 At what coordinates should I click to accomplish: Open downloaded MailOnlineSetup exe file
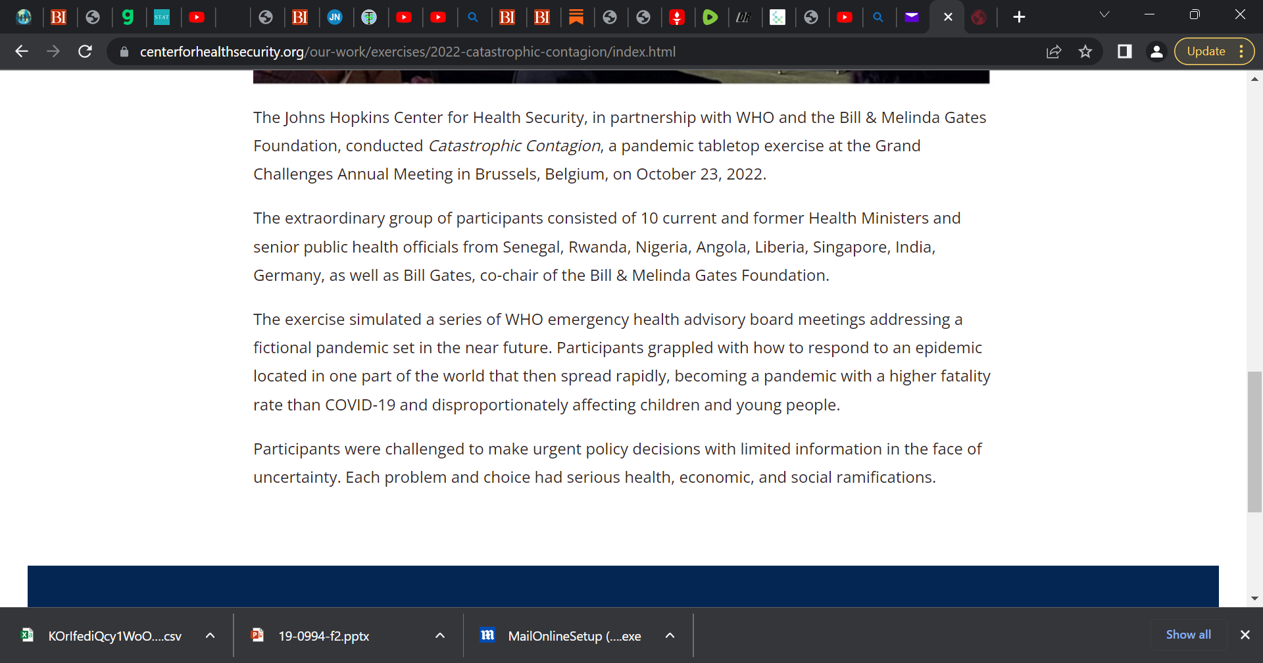point(574,636)
